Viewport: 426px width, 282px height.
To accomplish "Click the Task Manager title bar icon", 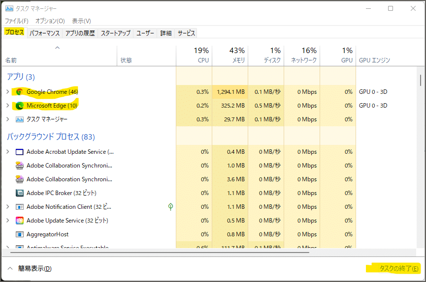I will click(9, 8).
